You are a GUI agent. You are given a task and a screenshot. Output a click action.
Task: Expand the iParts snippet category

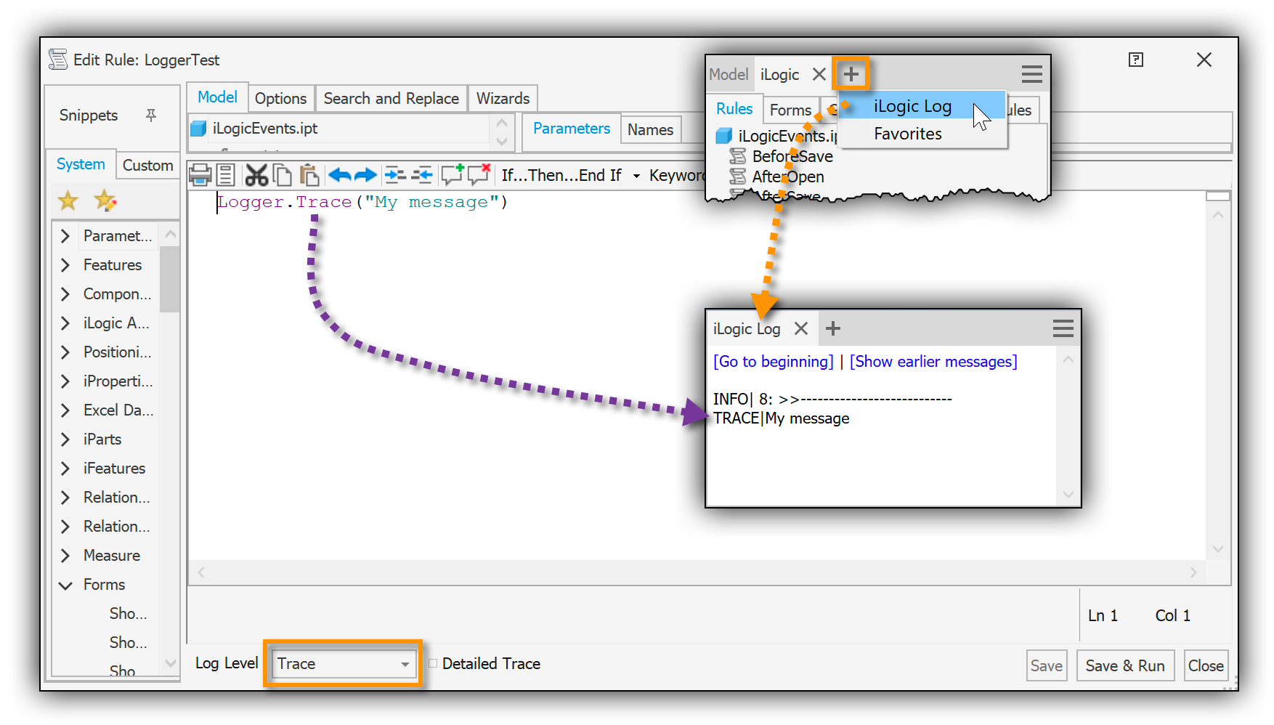65,440
